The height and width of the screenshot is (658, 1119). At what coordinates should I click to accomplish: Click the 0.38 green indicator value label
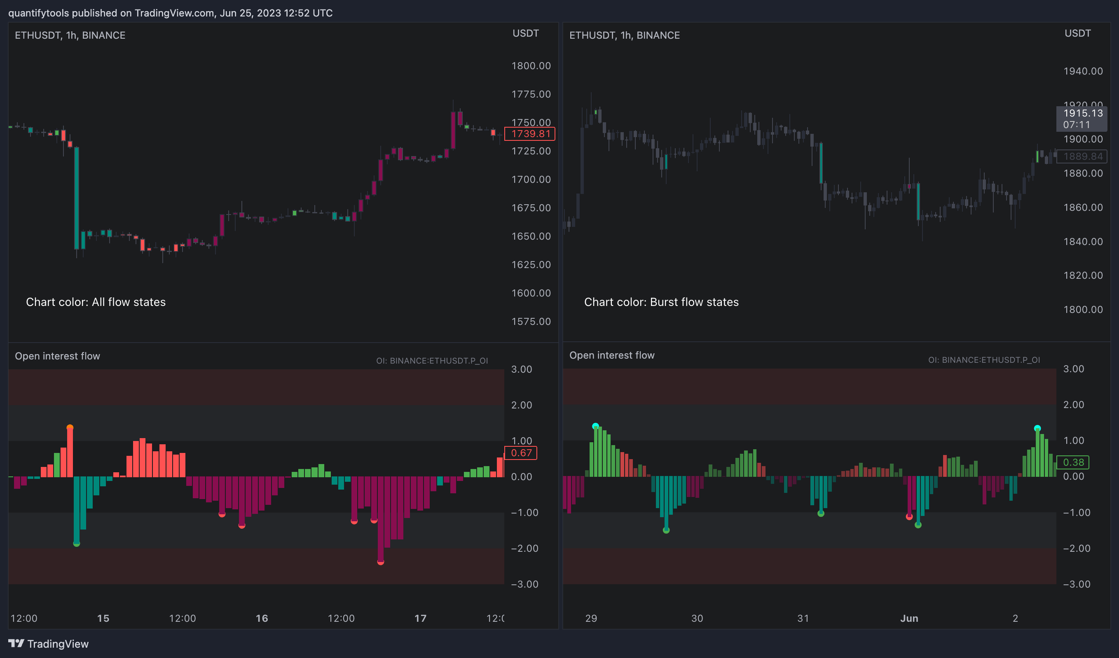click(x=1073, y=462)
